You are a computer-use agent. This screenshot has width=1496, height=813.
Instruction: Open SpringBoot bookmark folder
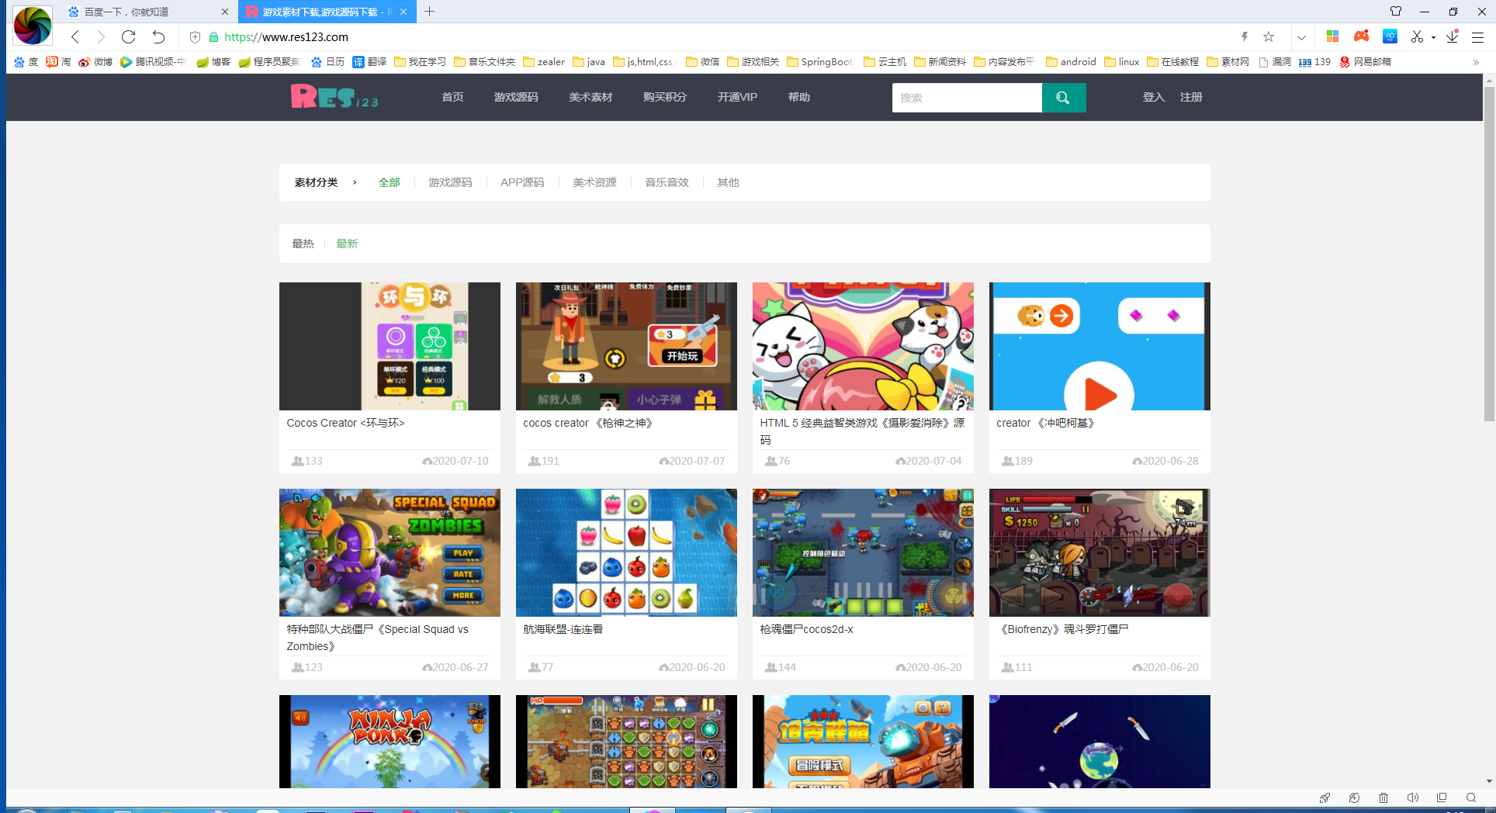click(x=820, y=62)
